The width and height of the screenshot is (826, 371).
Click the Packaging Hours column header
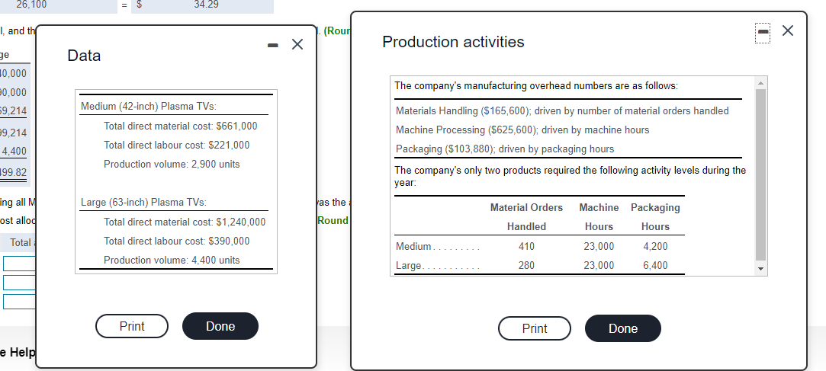tap(655, 217)
